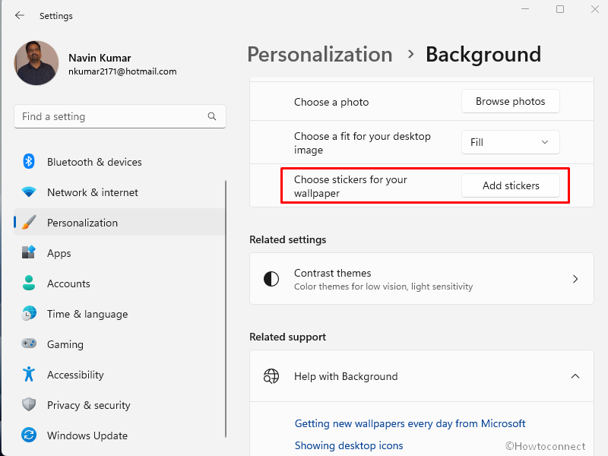This screenshot has width=608, height=456.
Task: Click the Time & language clock icon
Action: click(29, 314)
